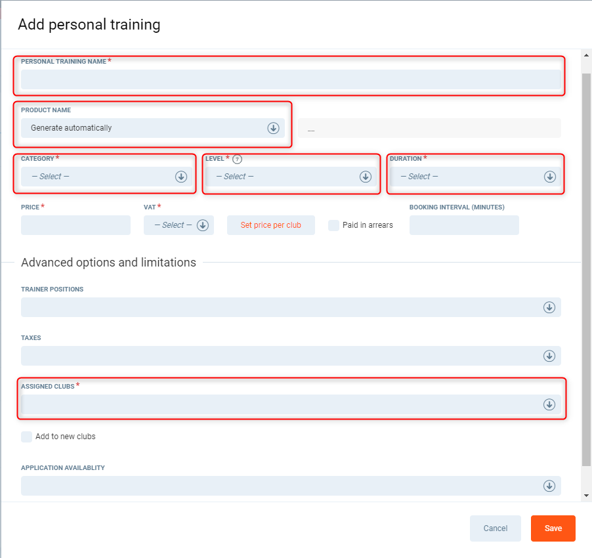Expand the Assigned Clubs dropdown

tap(549, 404)
